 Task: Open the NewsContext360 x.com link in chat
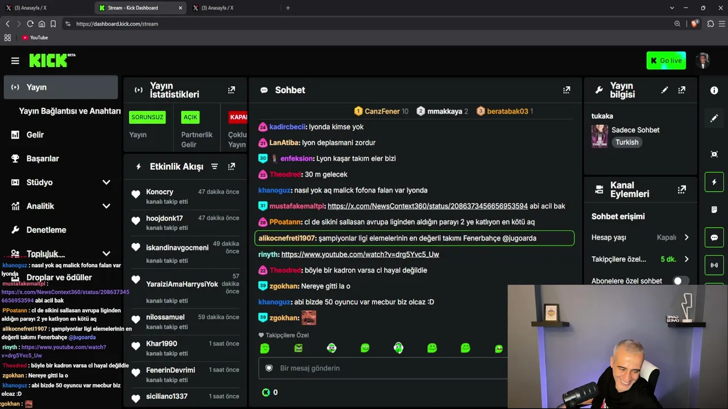click(428, 206)
